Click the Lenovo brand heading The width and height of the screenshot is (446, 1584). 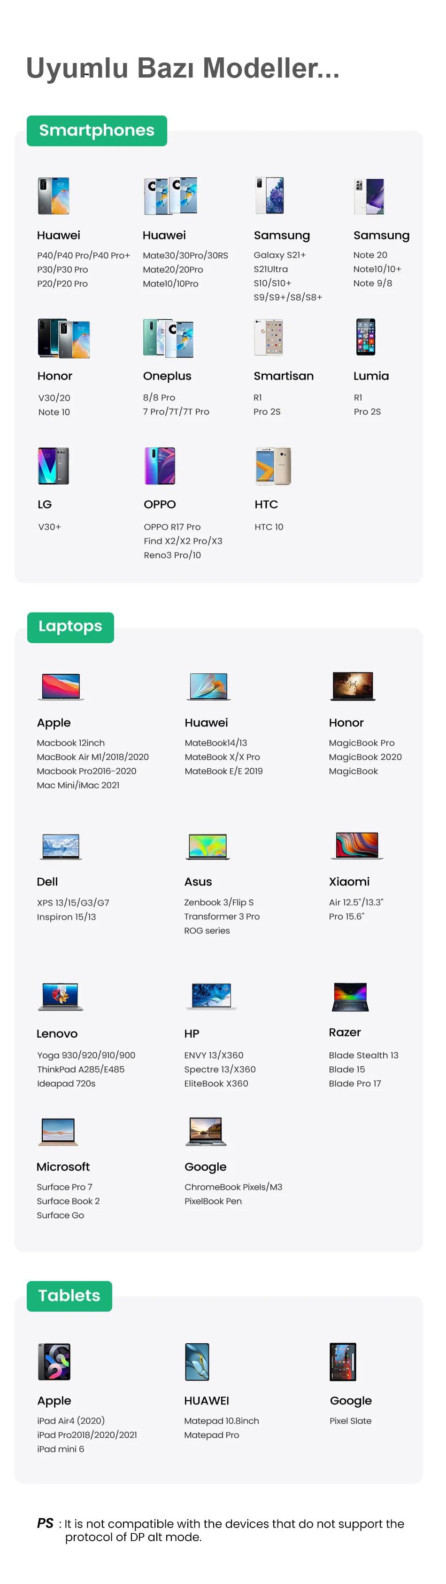click(x=57, y=1033)
